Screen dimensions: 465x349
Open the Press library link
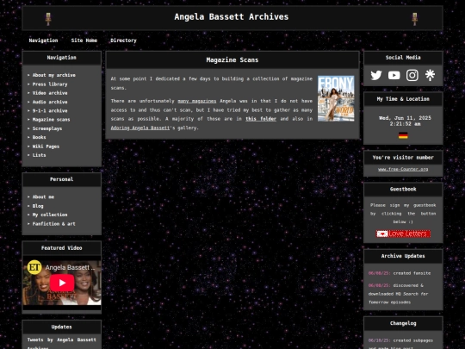[50, 84]
